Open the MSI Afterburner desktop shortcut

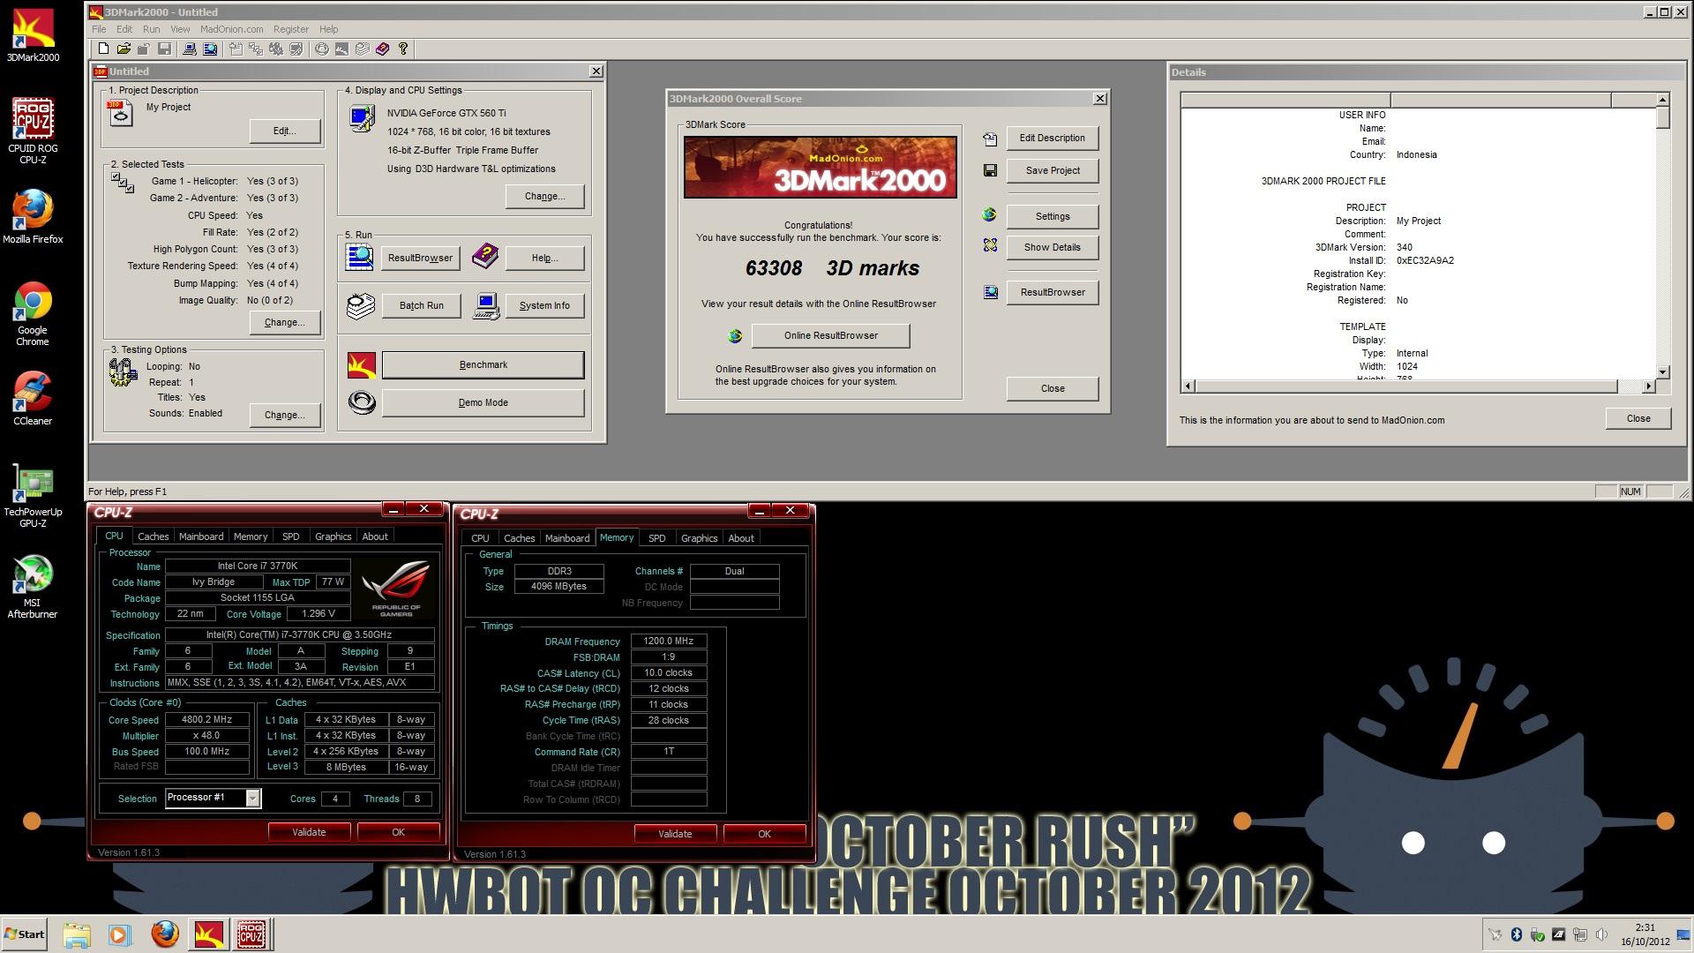point(33,587)
